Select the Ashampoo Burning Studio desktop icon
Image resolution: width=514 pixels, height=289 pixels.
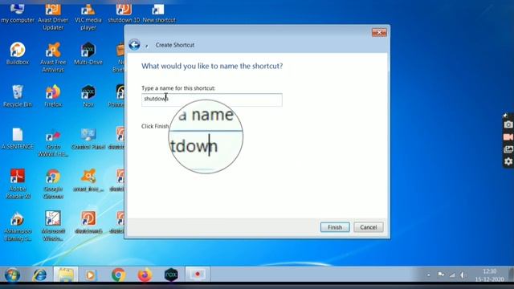coord(18,226)
